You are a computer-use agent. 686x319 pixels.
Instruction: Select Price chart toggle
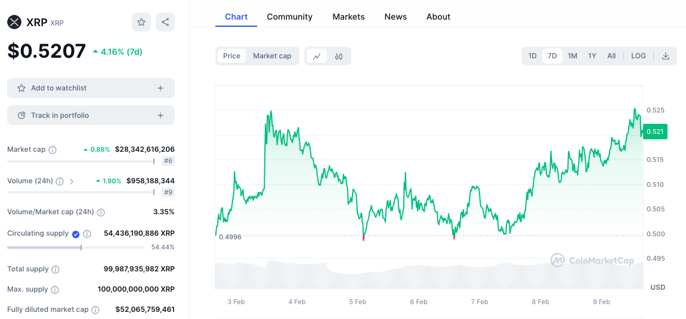(231, 56)
